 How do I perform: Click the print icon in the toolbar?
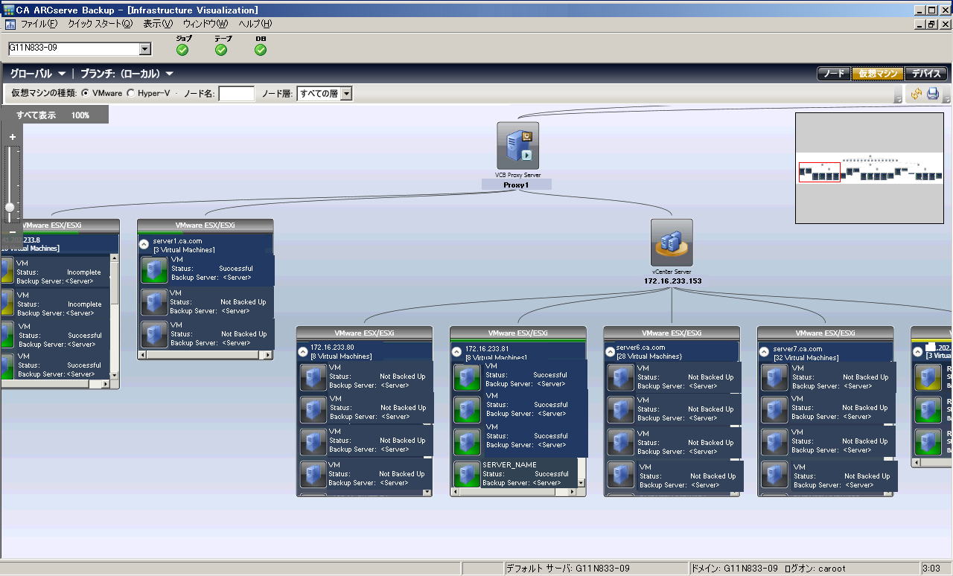tap(932, 95)
